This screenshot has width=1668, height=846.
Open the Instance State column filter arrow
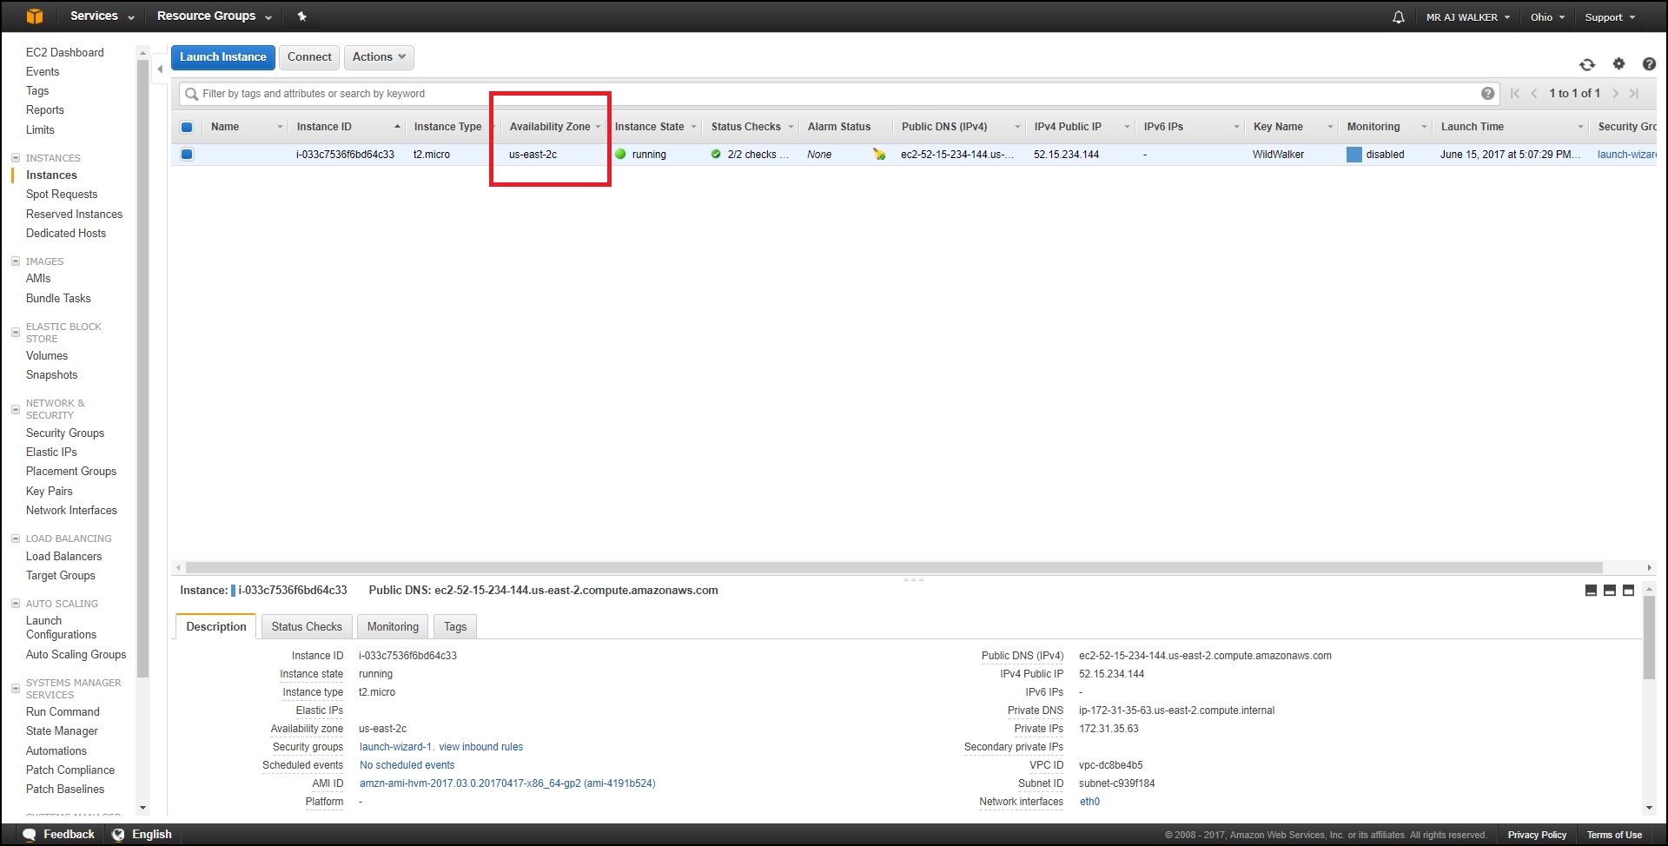tap(693, 128)
